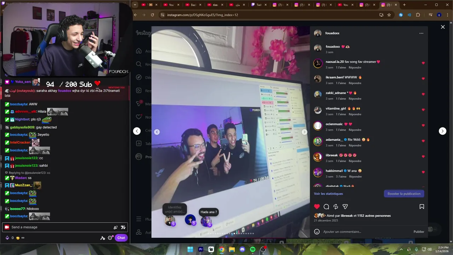
Task: Click the Hada ana ? tag bubble
Action: tap(208, 212)
